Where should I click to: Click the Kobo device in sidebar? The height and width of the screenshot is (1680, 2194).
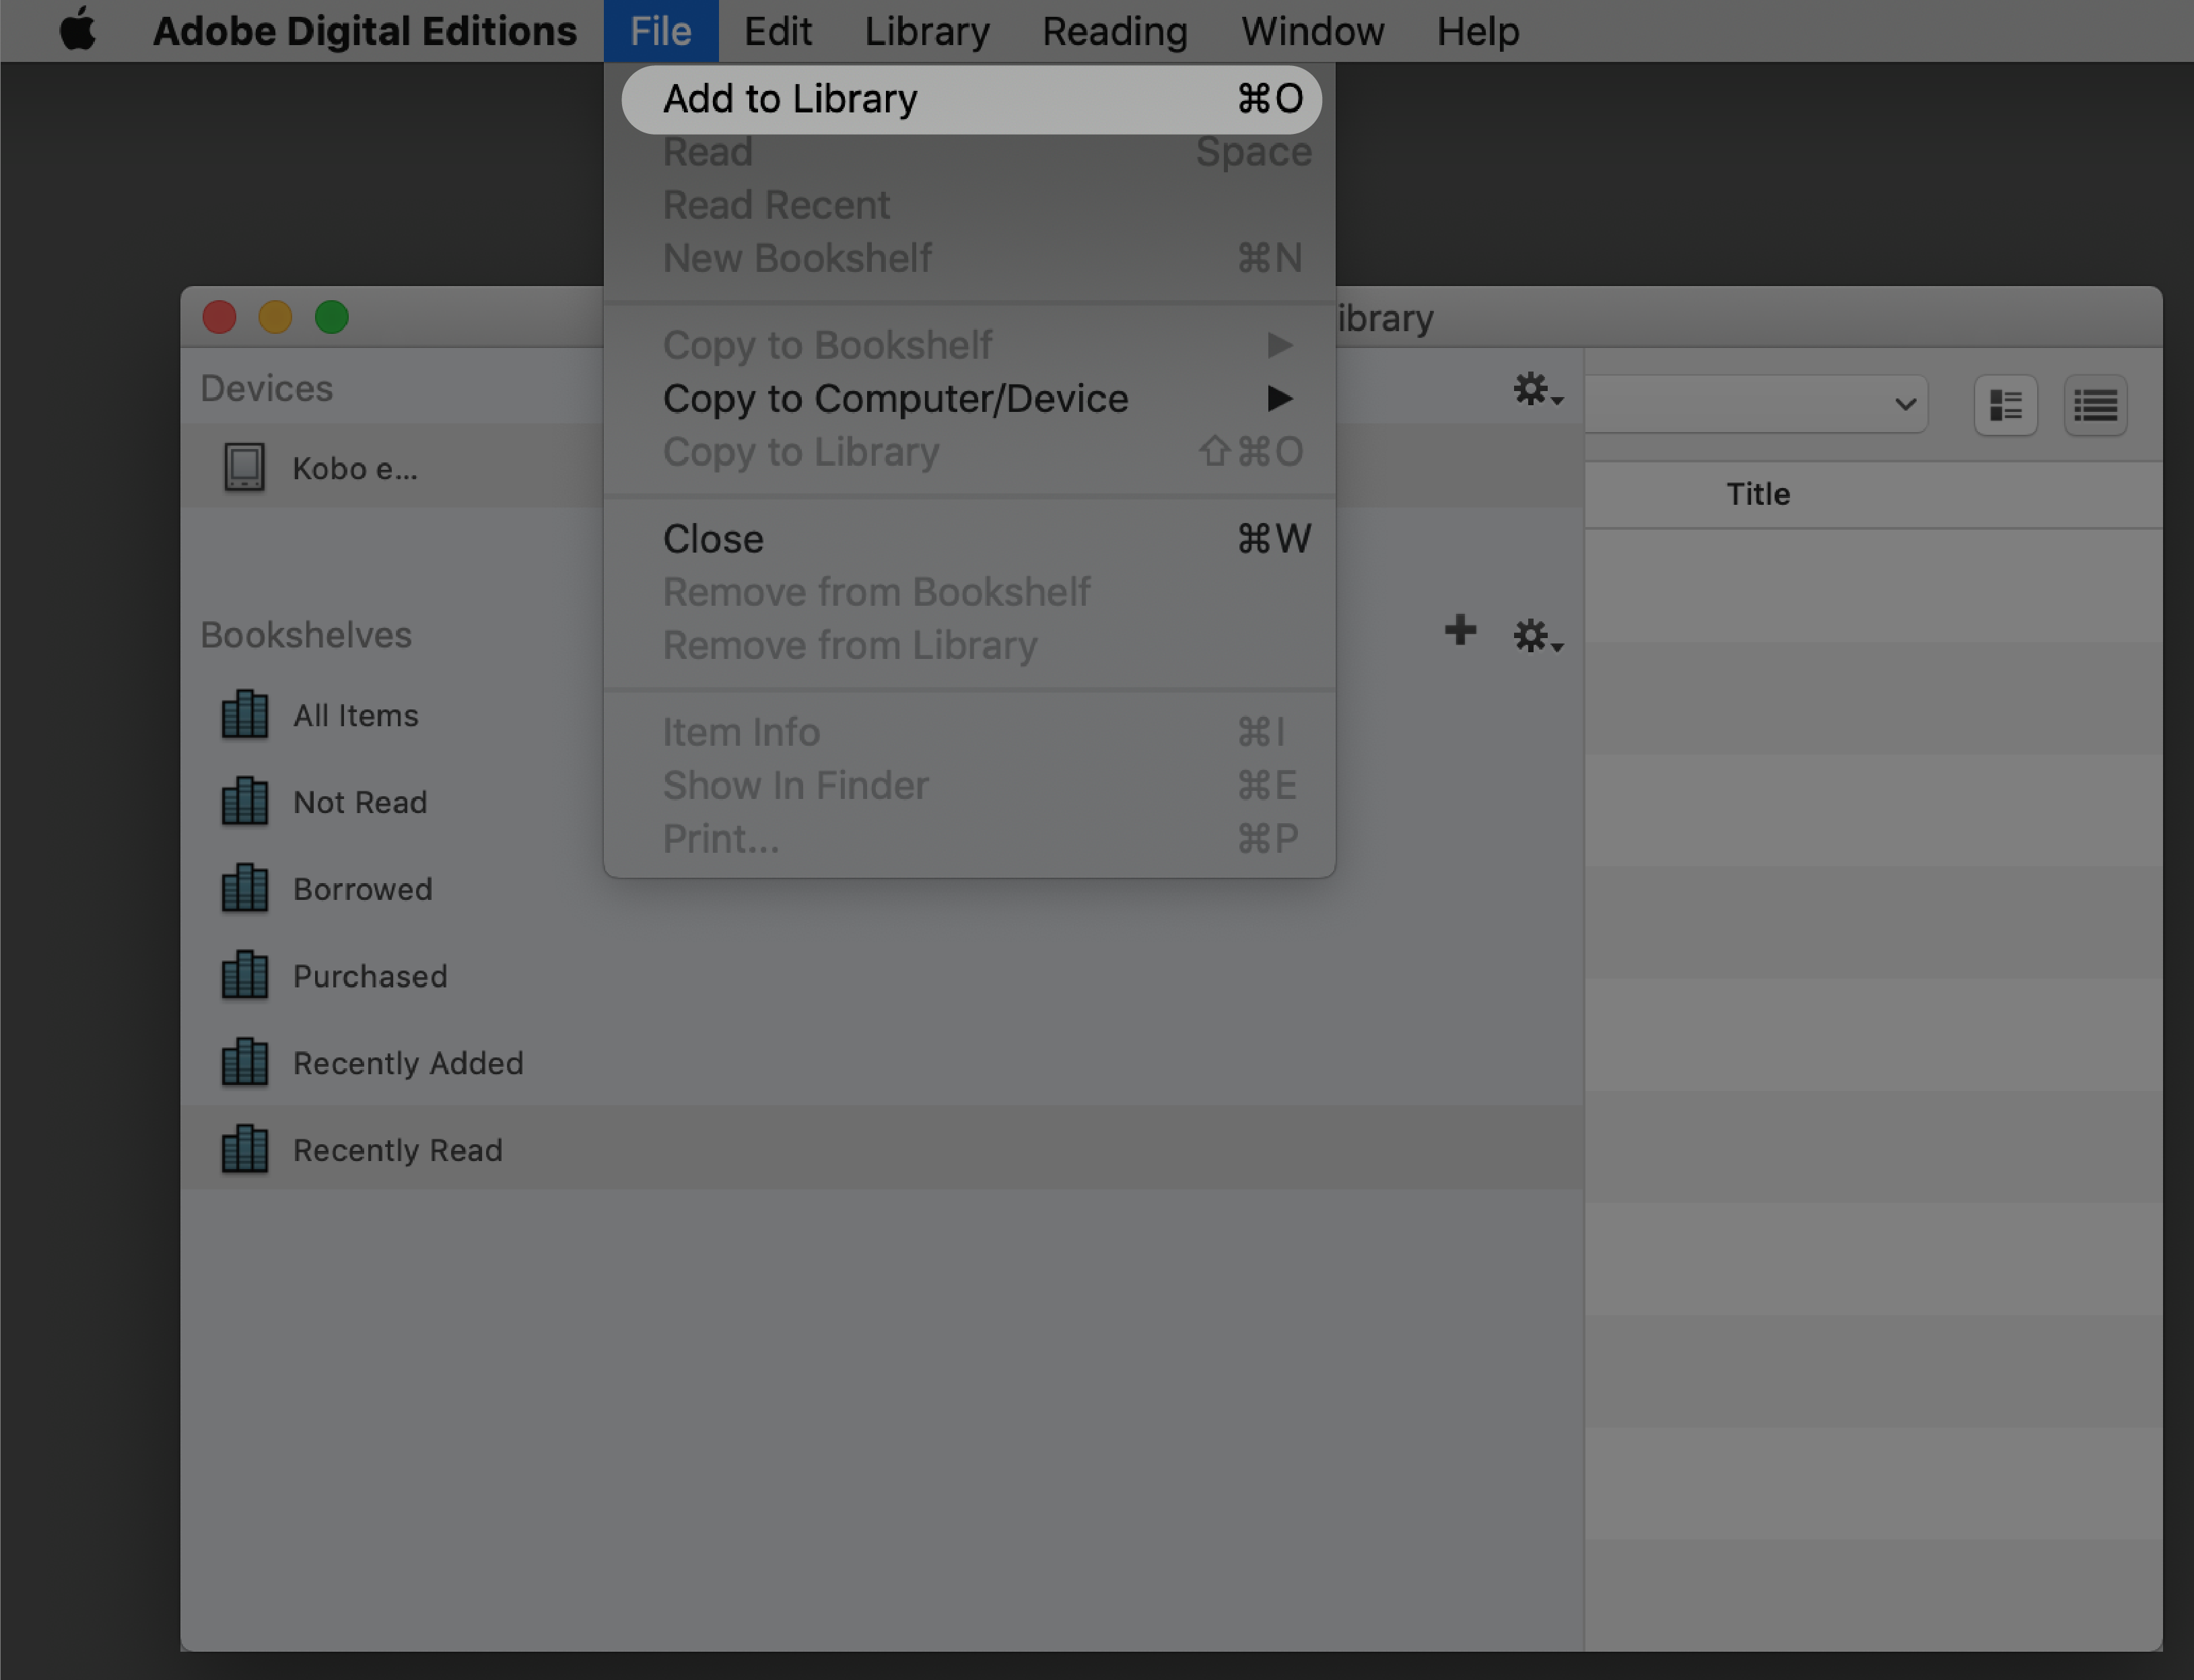(x=353, y=468)
